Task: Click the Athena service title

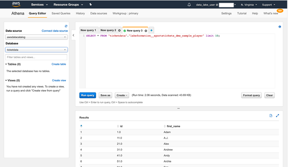Action: click(x=18, y=13)
